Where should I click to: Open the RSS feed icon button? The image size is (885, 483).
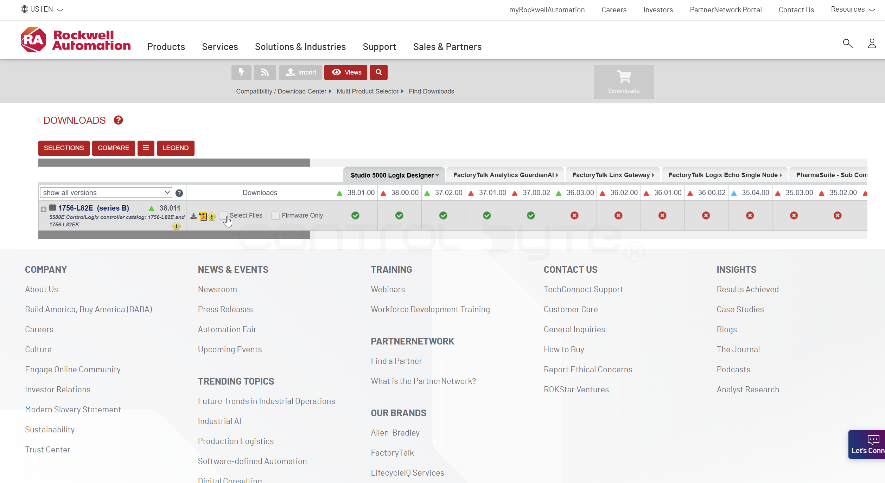click(265, 72)
